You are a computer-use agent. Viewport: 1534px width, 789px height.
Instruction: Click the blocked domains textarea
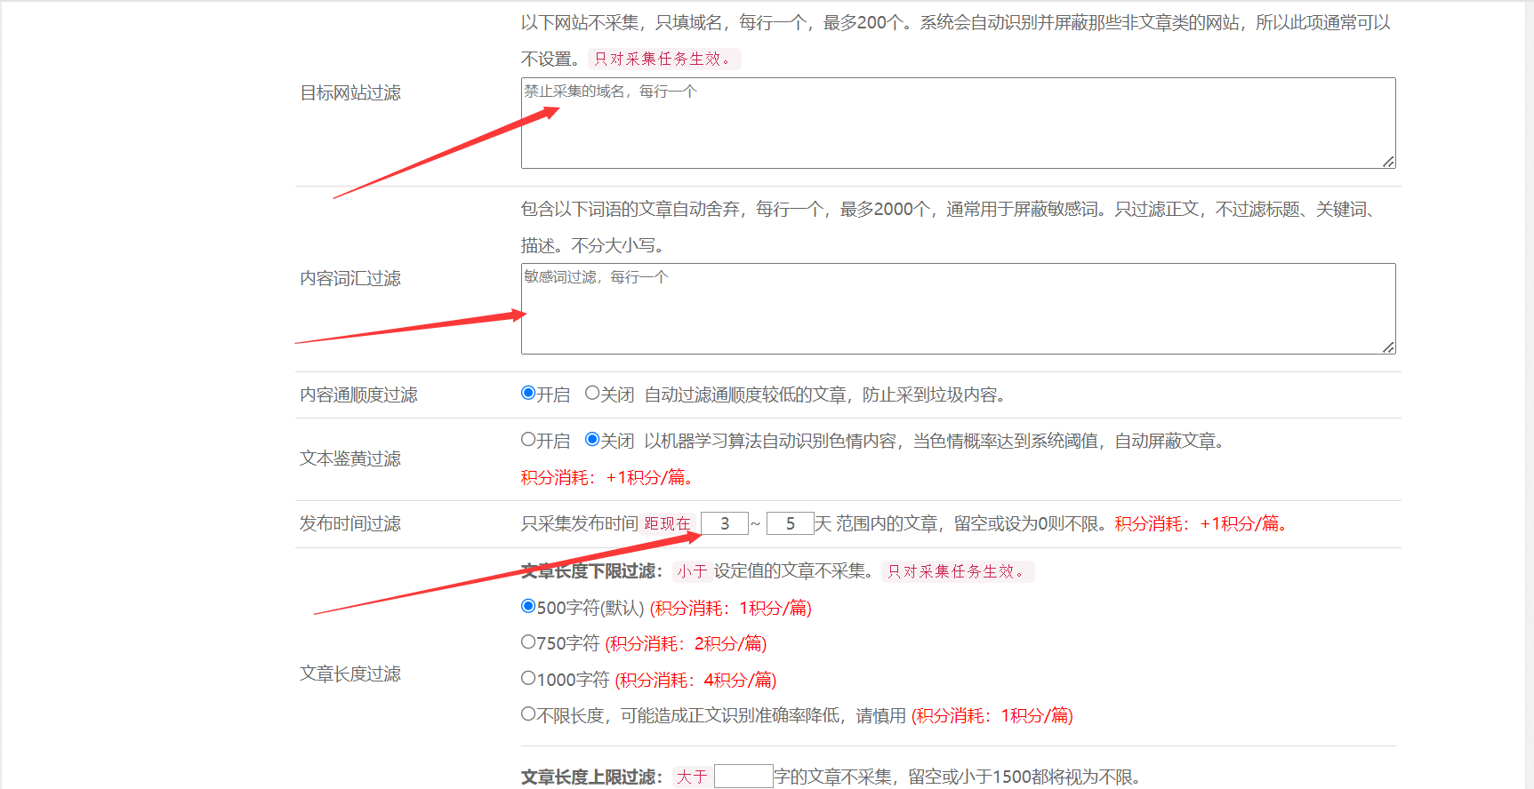pos(957,123)
